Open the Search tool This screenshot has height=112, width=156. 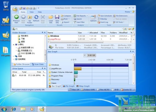(x=78, y=19)
